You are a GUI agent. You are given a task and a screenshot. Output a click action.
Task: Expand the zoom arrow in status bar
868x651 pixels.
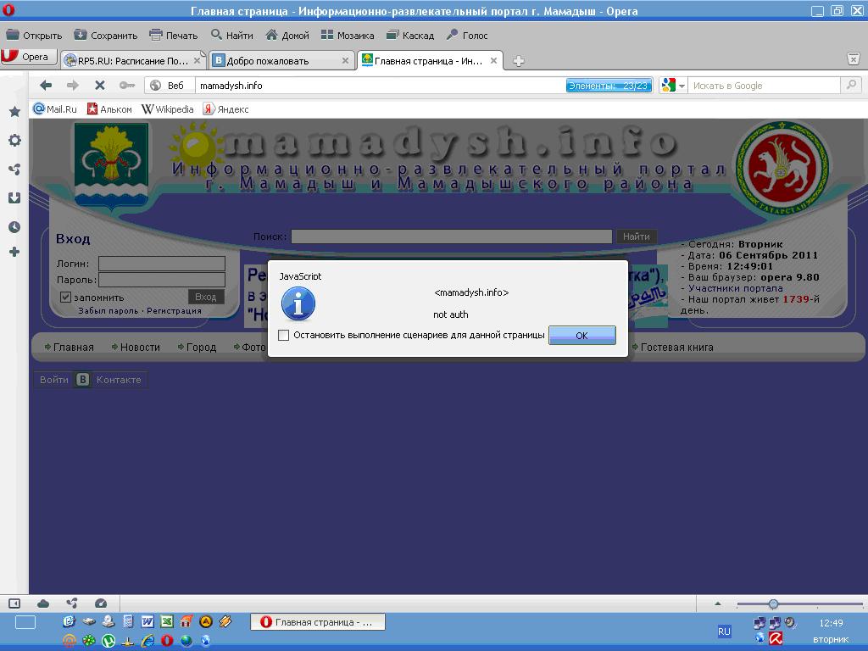718,604
